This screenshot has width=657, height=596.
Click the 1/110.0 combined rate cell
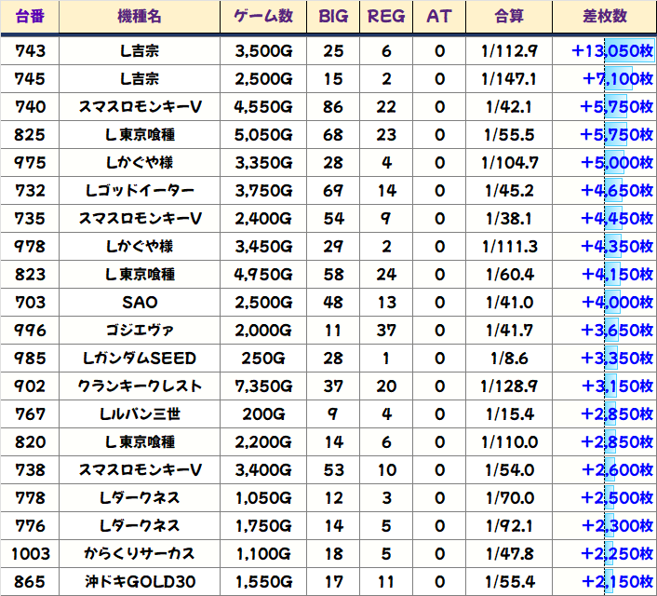click(509, 442)
